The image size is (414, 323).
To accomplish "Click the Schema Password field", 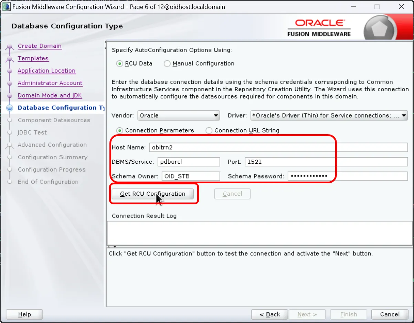I will pos(348,176).
